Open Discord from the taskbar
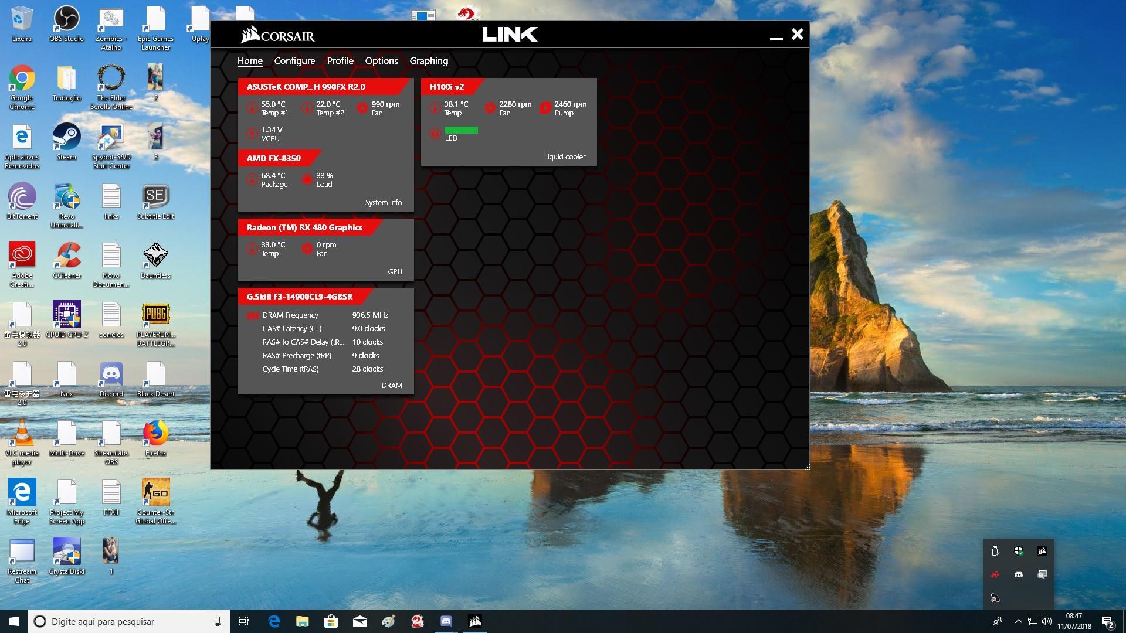1126x633 pixels. [x=446, y=621]
